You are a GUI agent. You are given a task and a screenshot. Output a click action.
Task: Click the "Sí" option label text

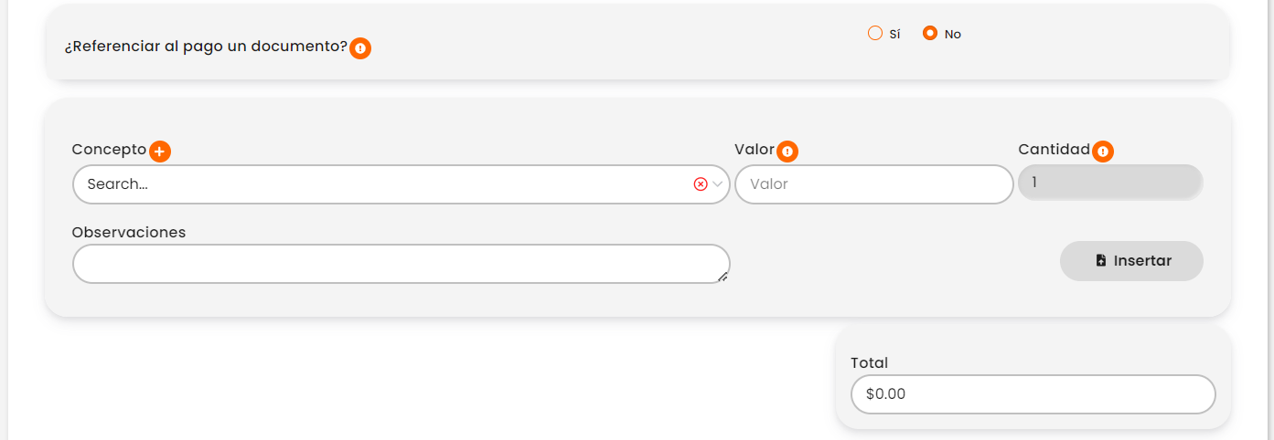click(x=894, y=35)
